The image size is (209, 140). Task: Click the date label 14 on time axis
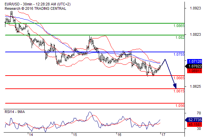(31, 135)
